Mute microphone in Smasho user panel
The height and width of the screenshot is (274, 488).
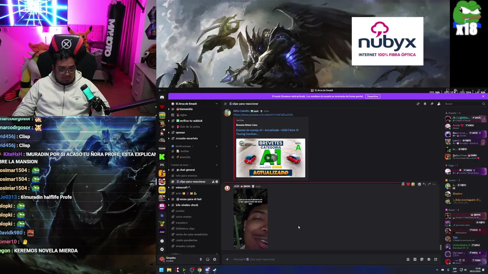pyautogui.click(x=201, y=259)
